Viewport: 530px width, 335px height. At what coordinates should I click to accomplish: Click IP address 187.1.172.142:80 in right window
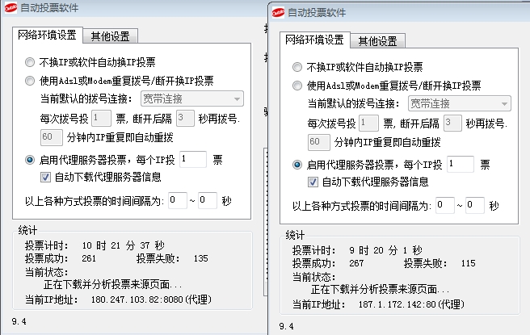pyautogui.click(x=411, y=304)
